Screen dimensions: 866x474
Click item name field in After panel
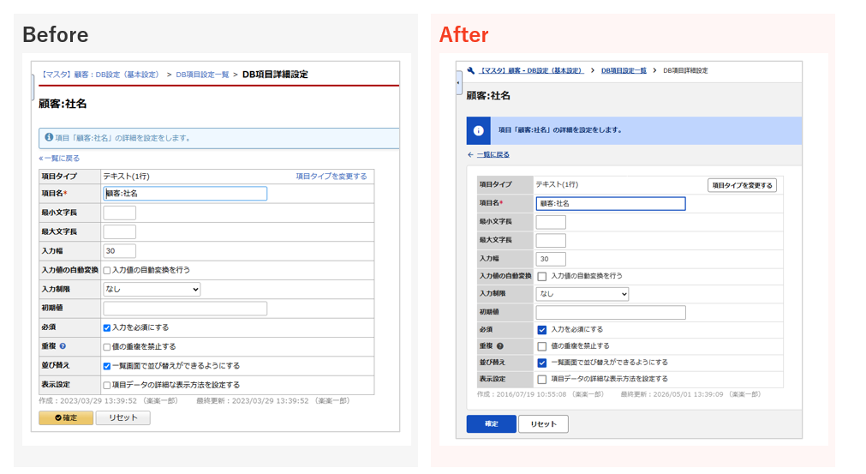click(x=611, y=203)
